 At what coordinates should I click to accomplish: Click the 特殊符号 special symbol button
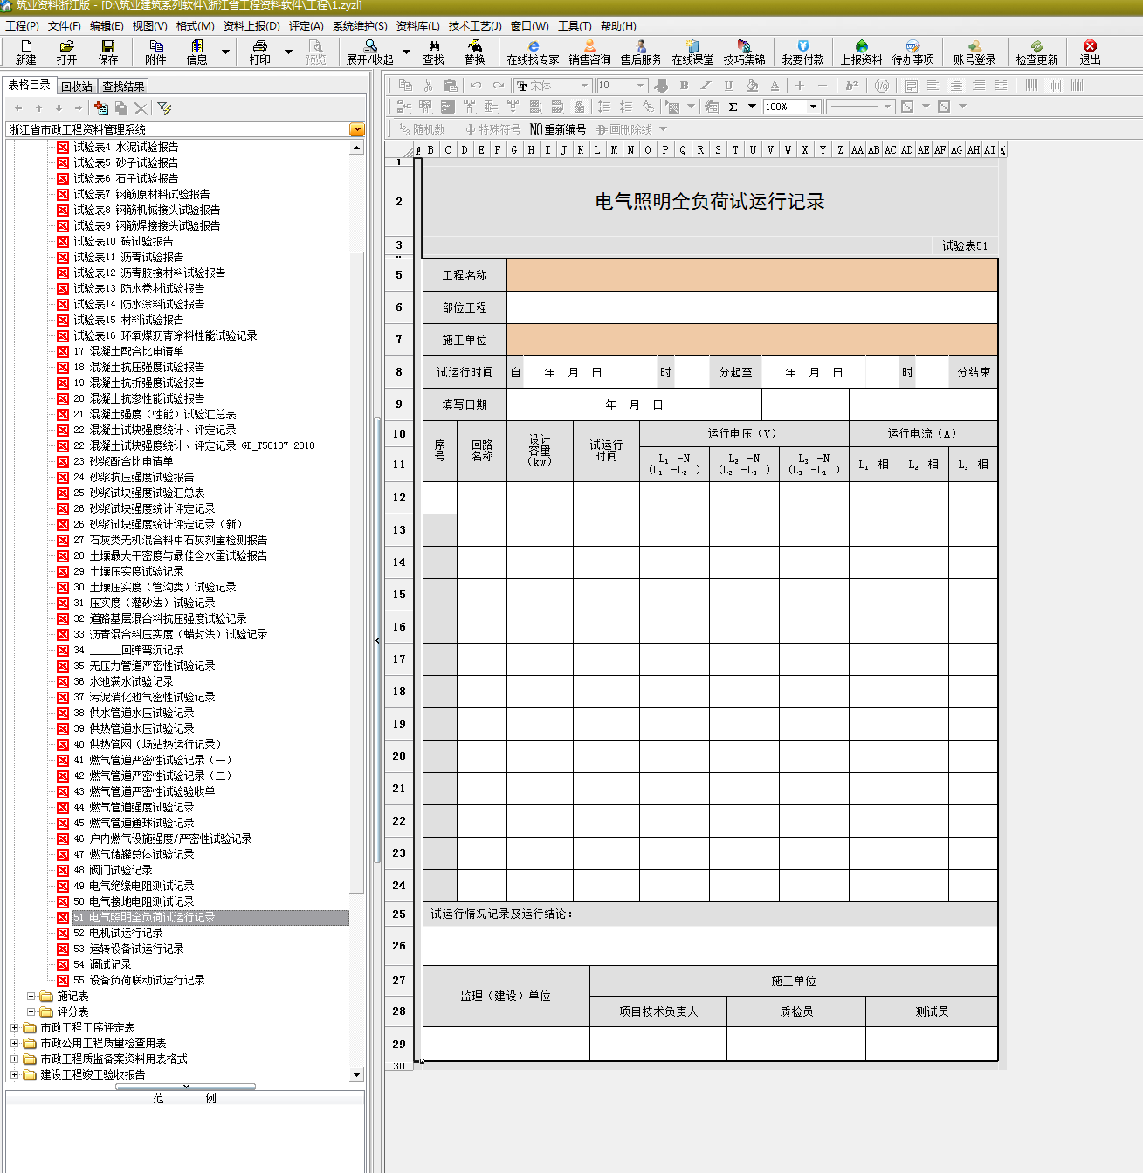(492, 129)
